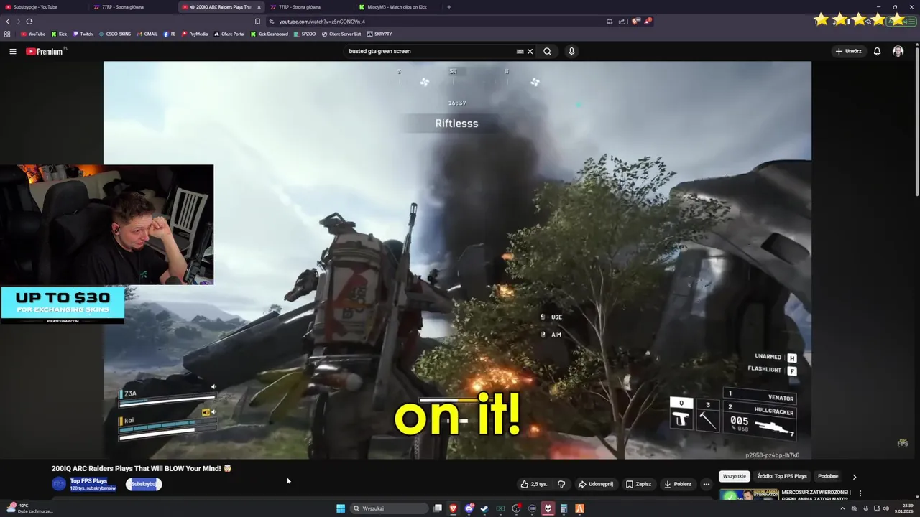The width and height of the screenshot is (920, 517).
Task: Open the Top FPS Plays channel name
Action: 88,480
